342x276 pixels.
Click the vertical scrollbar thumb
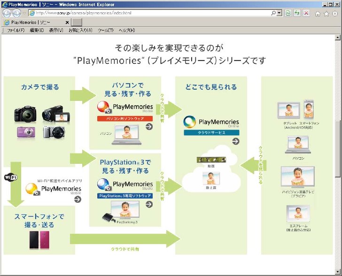[x=338, y=149]
